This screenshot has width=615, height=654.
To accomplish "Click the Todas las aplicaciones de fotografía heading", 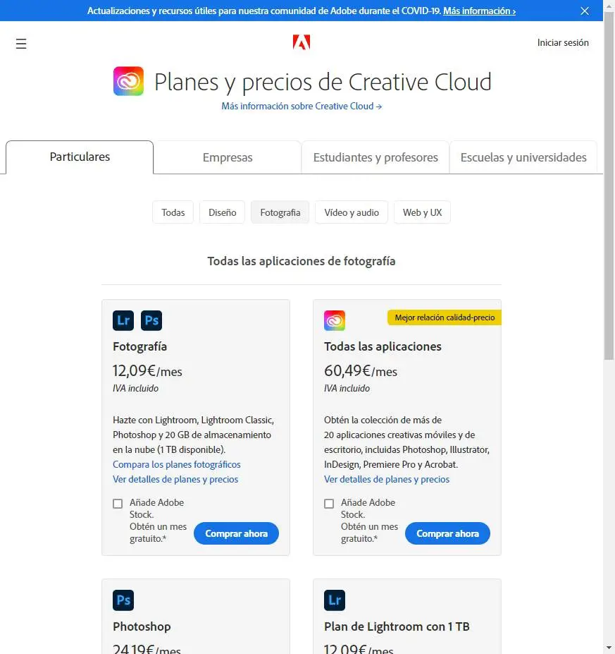I will point(302,261).
